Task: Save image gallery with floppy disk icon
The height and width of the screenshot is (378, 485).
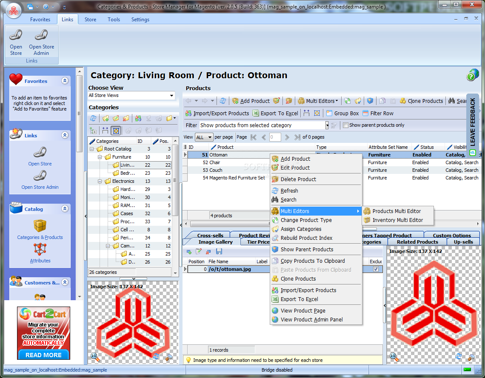Action: click(219, 252)
